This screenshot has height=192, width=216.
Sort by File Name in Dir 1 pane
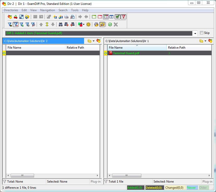(137, 48)
